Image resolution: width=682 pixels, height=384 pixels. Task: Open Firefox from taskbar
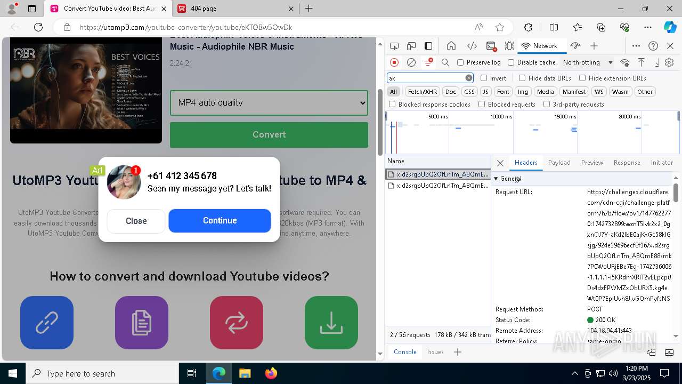tap(271, 373)
